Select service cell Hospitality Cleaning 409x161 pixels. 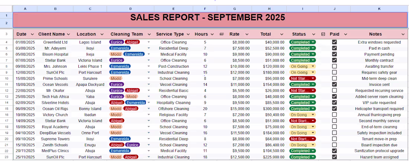tap(174, 103)
